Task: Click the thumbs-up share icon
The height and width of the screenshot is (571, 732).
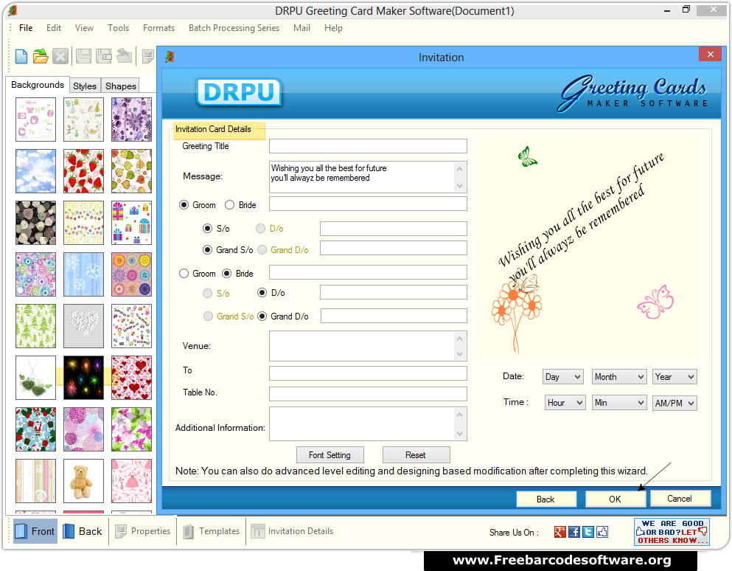Action: 602,532
